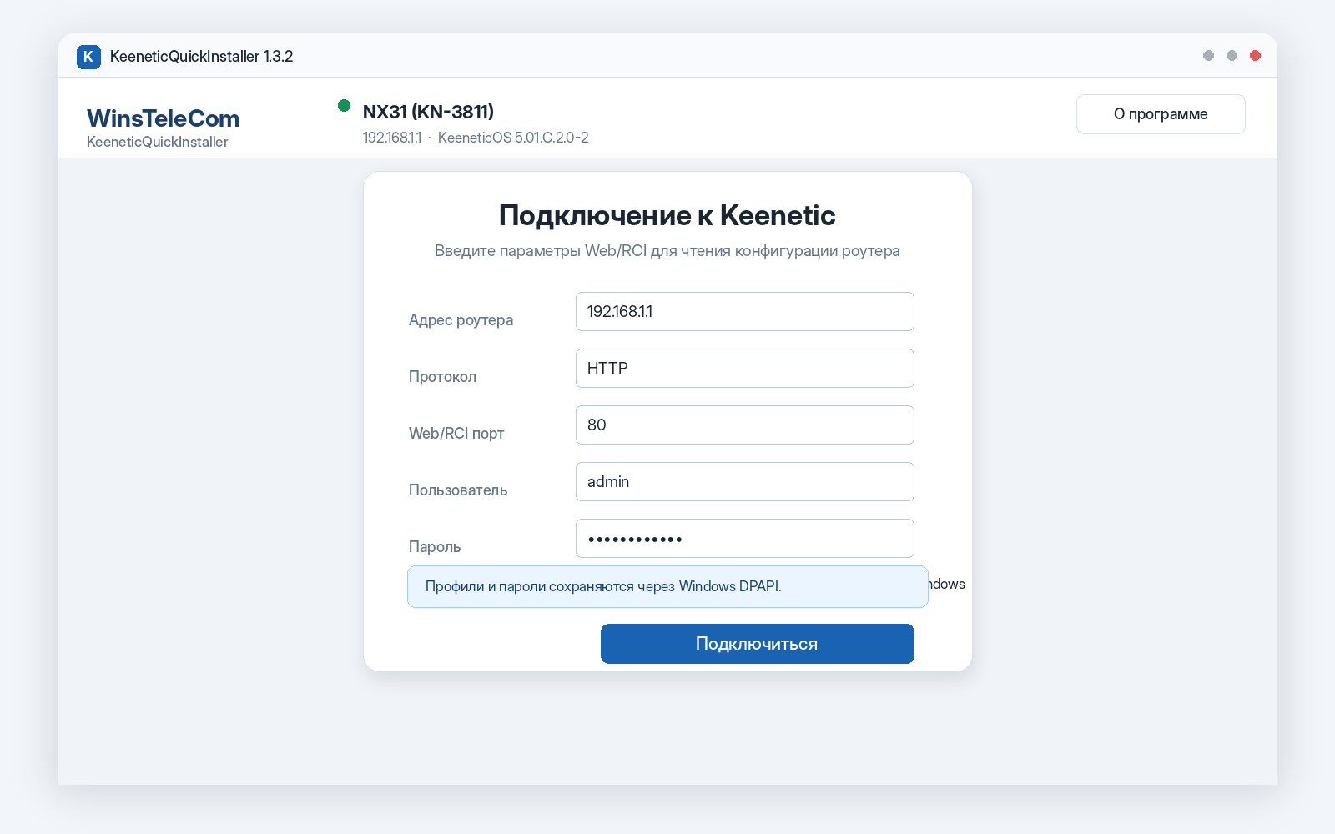Click the green router connection status dot
The height and width of the screenshot is (834, 1335).
pyautogui.click(x=344, y=105)
